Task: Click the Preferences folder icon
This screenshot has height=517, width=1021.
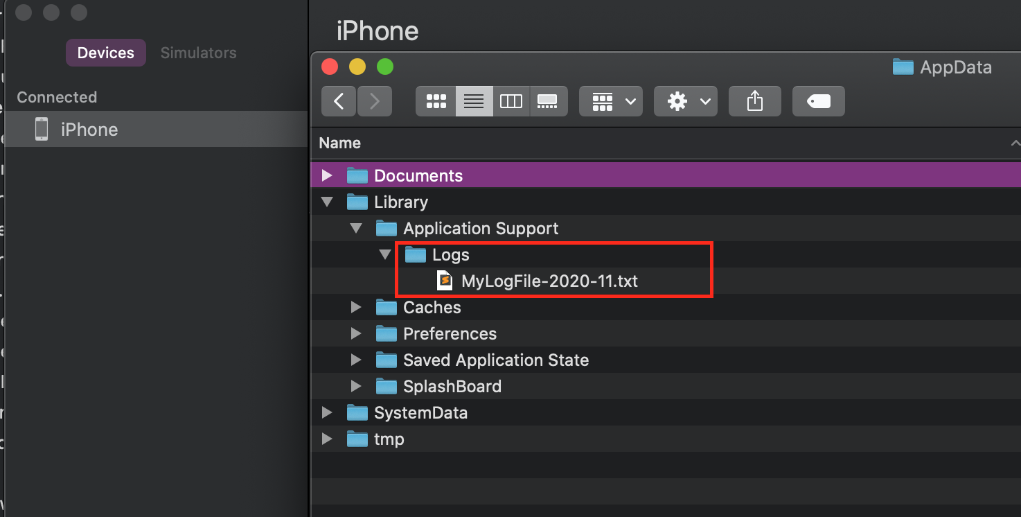Action: [387, 333]
